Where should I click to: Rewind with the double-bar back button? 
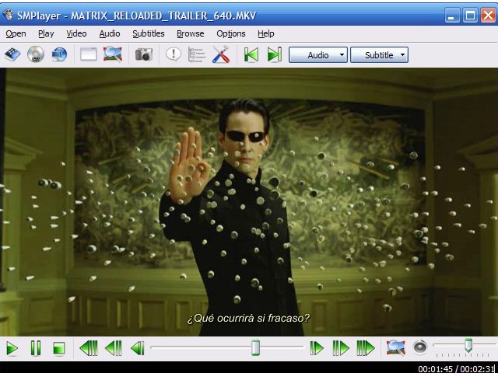tap(114, 348)
